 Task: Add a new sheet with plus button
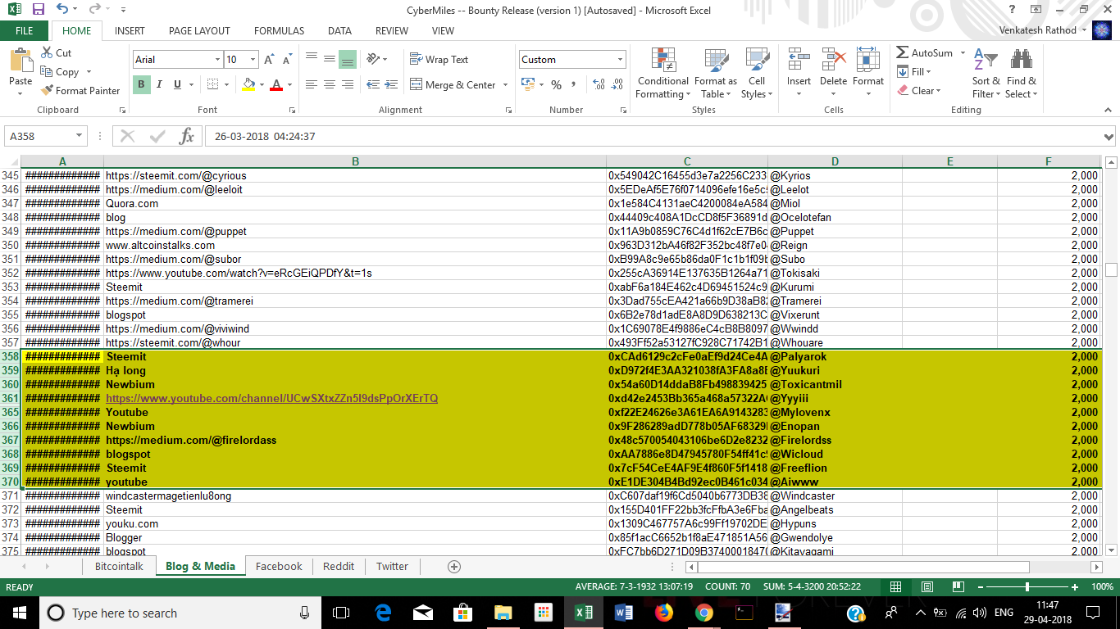coord(454,566)
